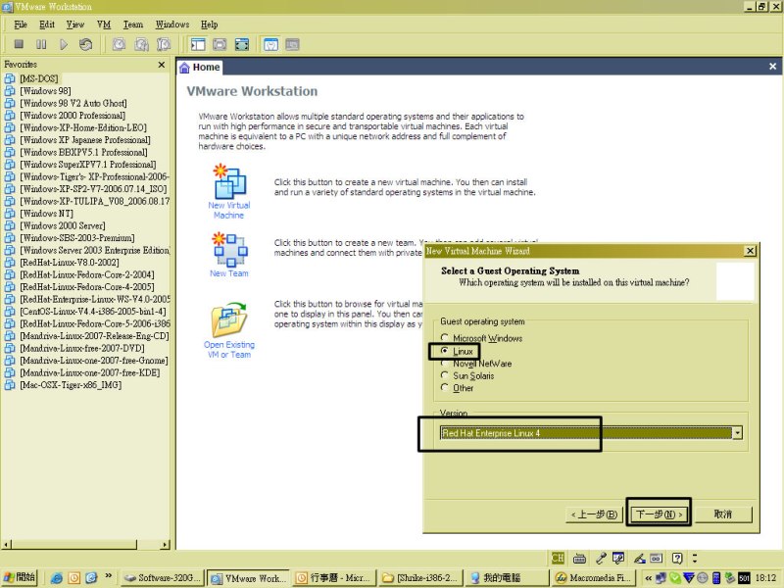This screenshot has height=588, width=784.
Task: Click the Reset virtual machine toolbar icon
Action: [x=85, y=44]
